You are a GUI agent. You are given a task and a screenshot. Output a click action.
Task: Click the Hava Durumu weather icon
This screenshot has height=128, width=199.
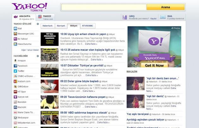(x=15, y=44)
